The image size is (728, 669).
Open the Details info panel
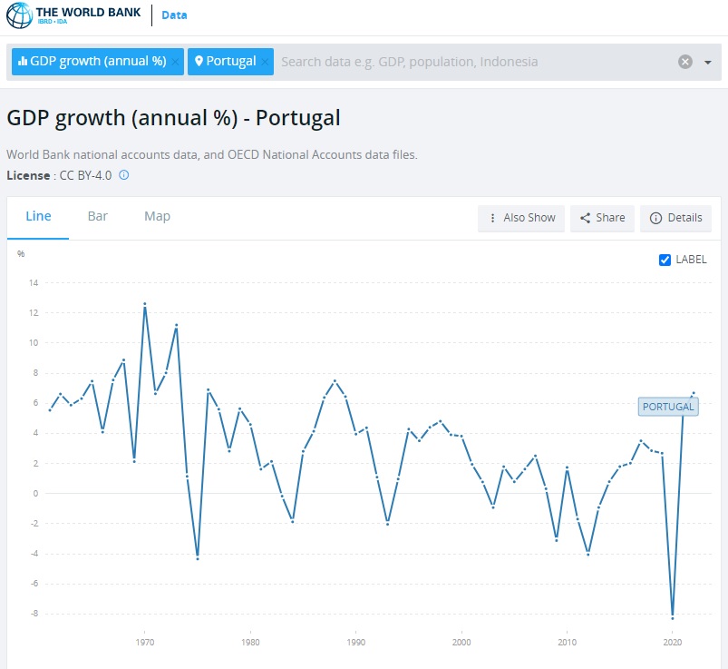tap(676, 218)
